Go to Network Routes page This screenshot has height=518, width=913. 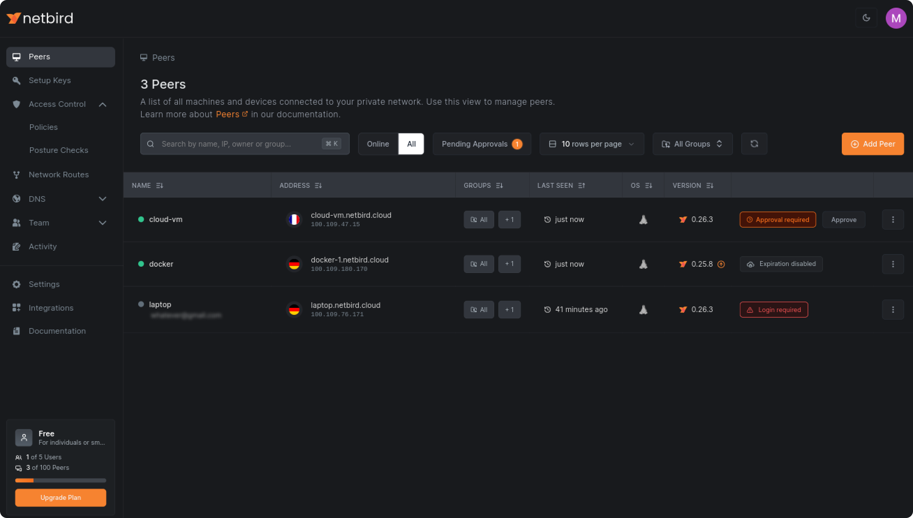click(59, 175)
